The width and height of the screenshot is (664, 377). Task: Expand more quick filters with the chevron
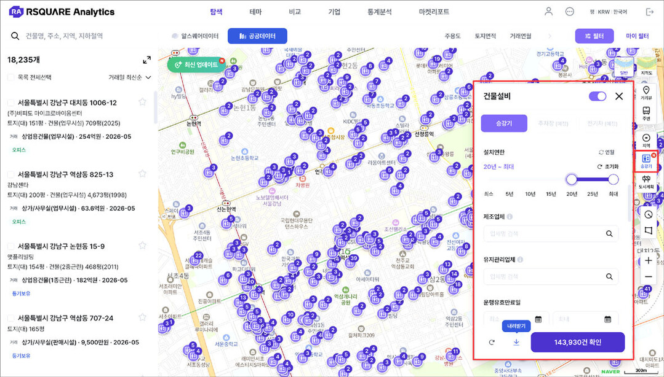[550, 36]
